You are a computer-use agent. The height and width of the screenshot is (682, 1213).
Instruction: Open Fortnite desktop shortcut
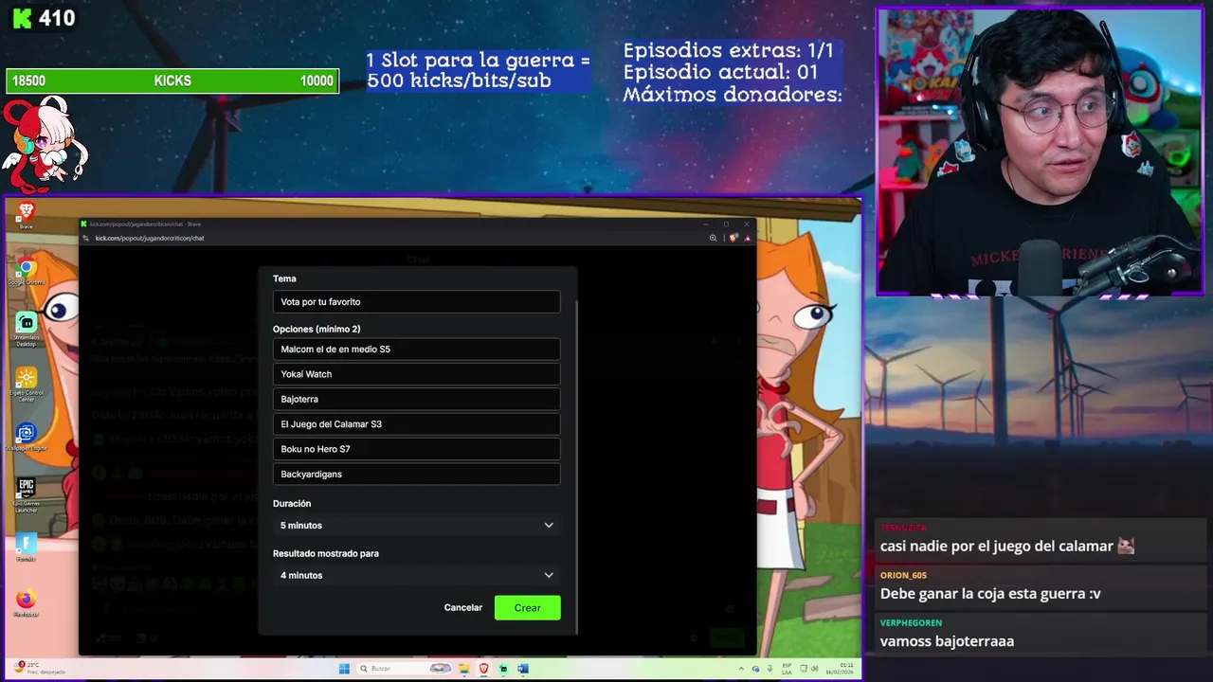tap(26, 547)
